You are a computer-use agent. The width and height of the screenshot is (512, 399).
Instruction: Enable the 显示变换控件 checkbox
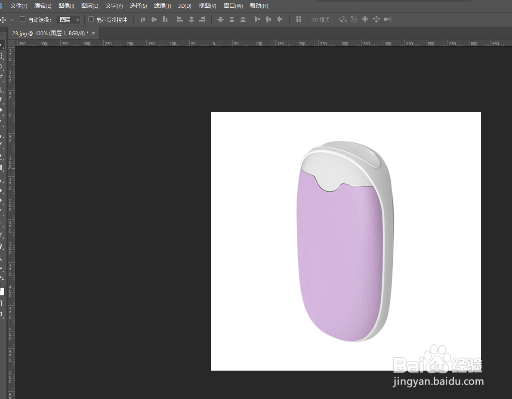point(91,20)
